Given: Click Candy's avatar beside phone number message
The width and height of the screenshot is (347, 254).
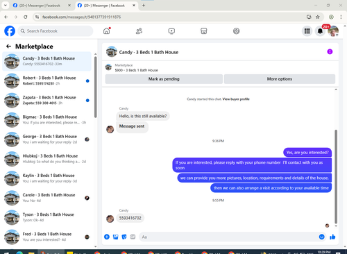Looking at the screenshot, I should coord(110,219).
